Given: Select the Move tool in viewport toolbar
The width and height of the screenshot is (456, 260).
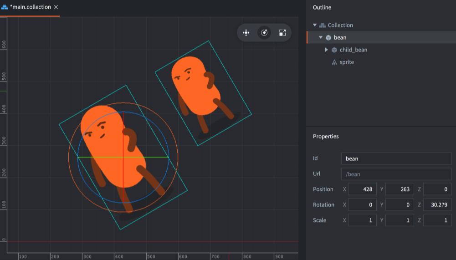Looking at the screenshot, I should click(246, 33).
